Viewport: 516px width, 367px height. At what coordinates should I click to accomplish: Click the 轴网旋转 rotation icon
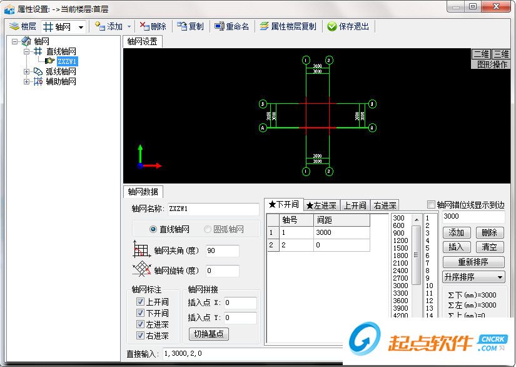[141, 269]
